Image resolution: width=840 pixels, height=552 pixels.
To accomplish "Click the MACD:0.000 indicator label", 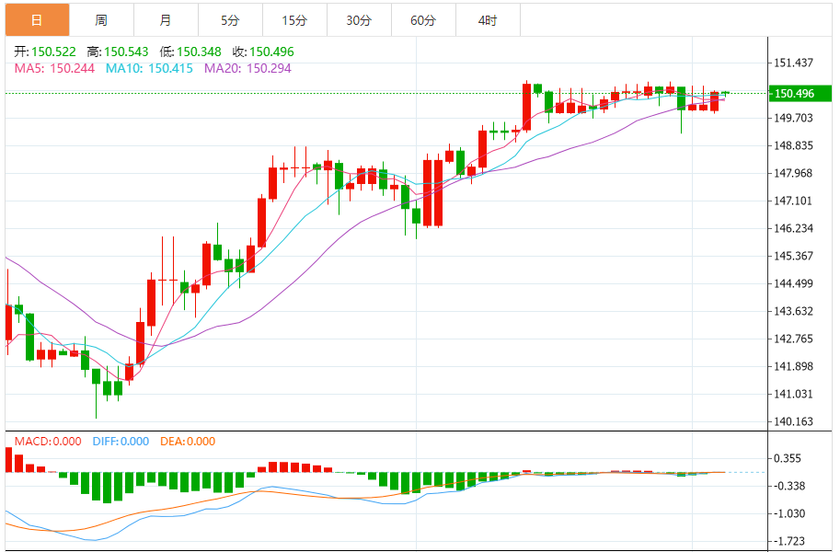I will pyautogui.click(x=48, y=442).
